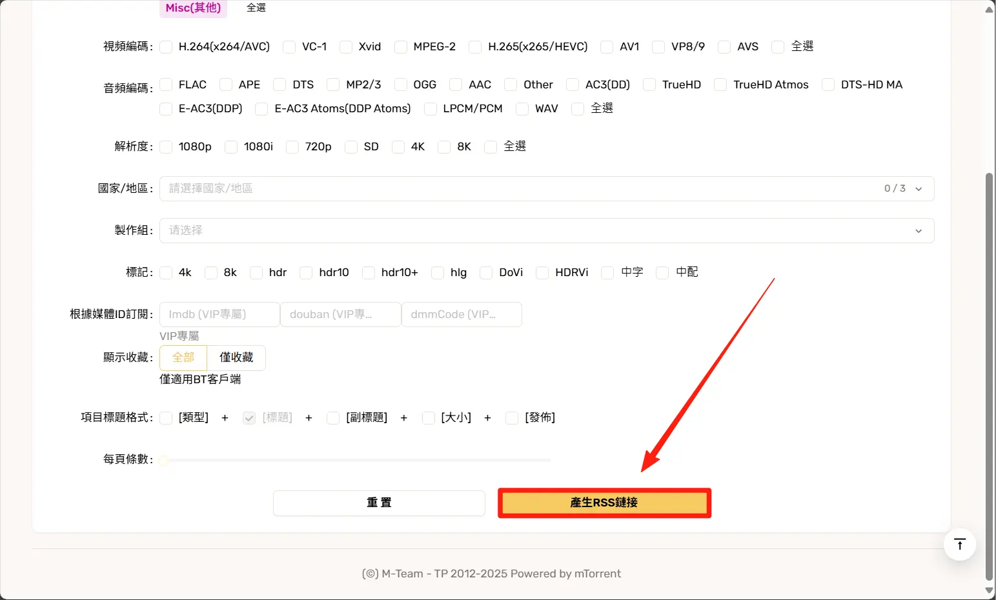996x600 pixels.
Task: Select 全部 in favorites display
Action: [x=183, y=357]
